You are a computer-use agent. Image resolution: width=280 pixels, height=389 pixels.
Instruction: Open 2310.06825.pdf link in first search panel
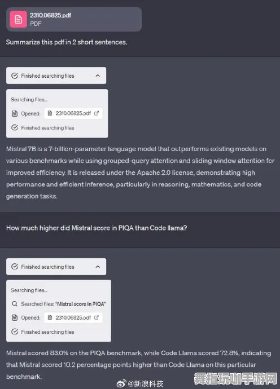(73, 113)
